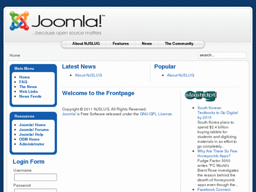The height and width of the screenshot is (192, 256).
Task: Click the Latest News heading
Action: coord(79,67)
